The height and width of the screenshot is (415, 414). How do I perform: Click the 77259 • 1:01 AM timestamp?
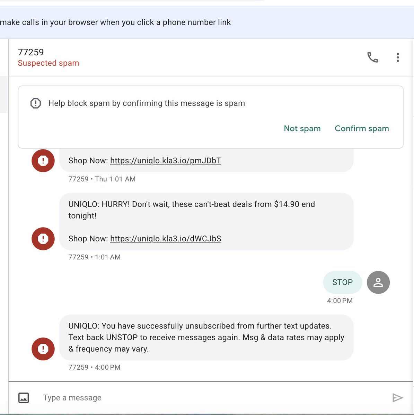(x=95, y=257)
